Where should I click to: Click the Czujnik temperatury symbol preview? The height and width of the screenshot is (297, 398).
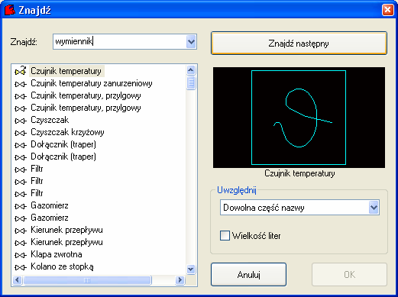pyautogui.click(x=299, y=118)
